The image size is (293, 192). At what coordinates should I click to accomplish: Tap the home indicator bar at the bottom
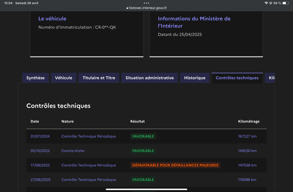tap(146, 189)
